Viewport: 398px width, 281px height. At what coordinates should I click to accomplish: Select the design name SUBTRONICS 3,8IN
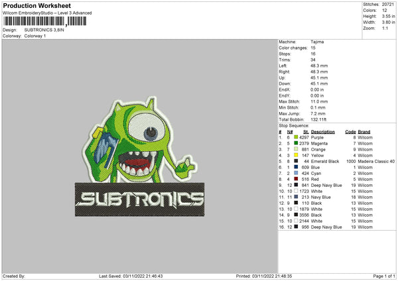pyautogui.click(x=44, y=30)
